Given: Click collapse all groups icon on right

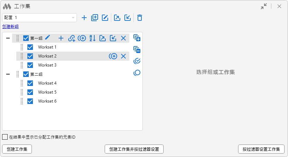Looking at the screenshot, I should [137, 50].
